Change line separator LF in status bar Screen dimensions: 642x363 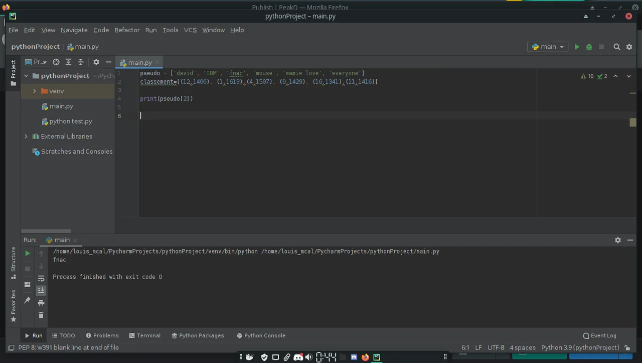click(478, 347)
